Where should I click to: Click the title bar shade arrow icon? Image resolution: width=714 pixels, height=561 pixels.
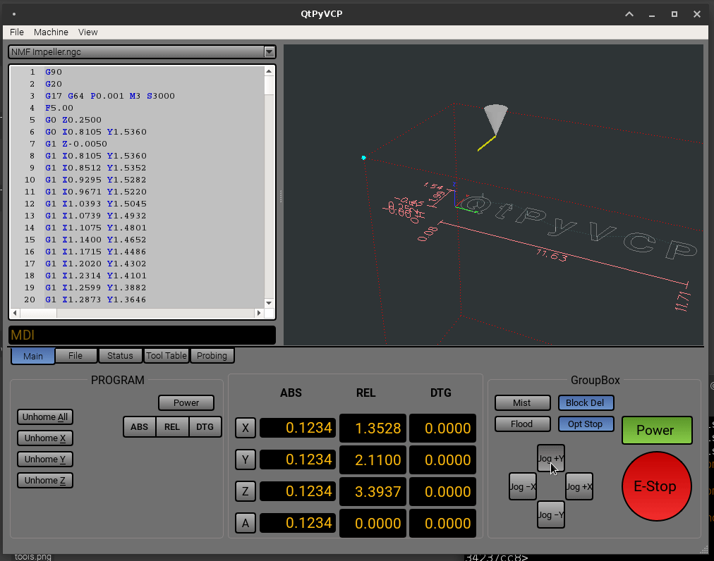(x=629, y=14)
